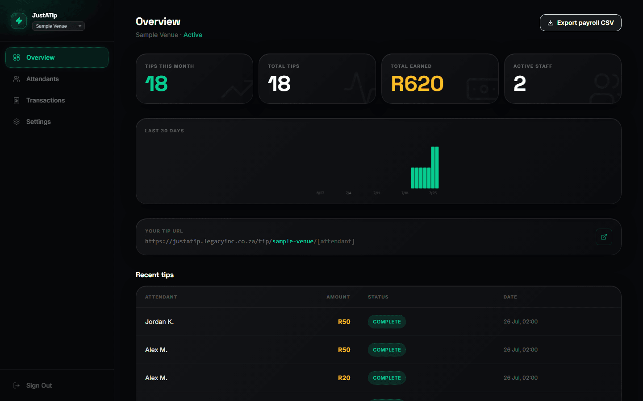Go to the Attendants page
This screenshot has width=643, height=401.
[x=57, y=79]
